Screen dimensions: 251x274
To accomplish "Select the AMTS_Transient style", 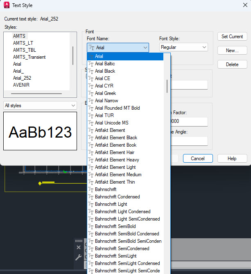I will coord(29,57).
